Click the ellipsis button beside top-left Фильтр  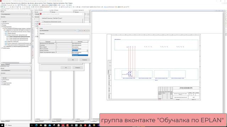point(30,14)
